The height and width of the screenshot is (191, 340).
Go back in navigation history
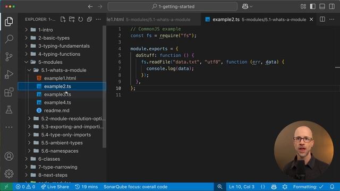click(x=90, y=6)
